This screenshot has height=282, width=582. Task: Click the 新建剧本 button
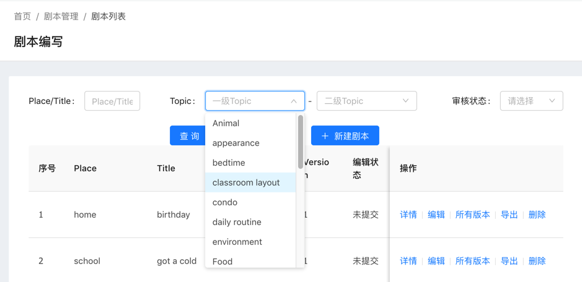(x=345, y=135)
